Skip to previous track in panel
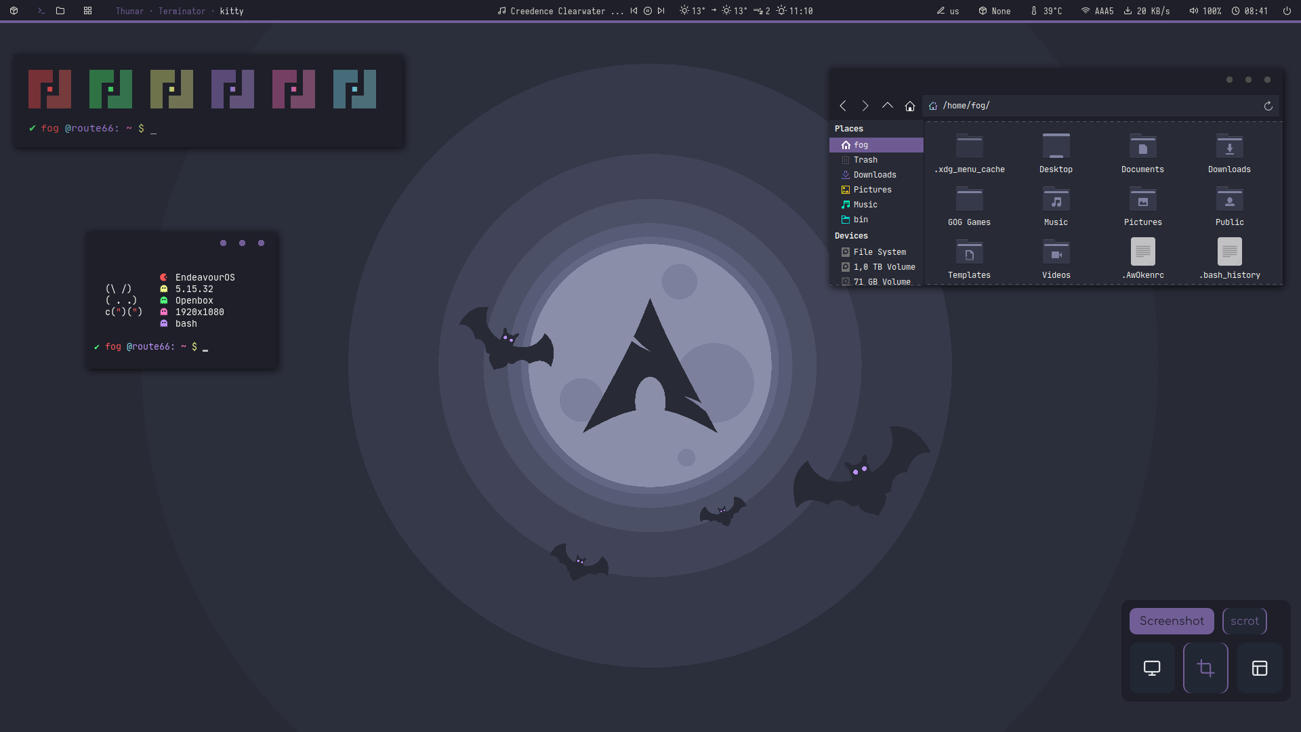Viewport: 1301px width, 732px height. [x=634, y=11]
